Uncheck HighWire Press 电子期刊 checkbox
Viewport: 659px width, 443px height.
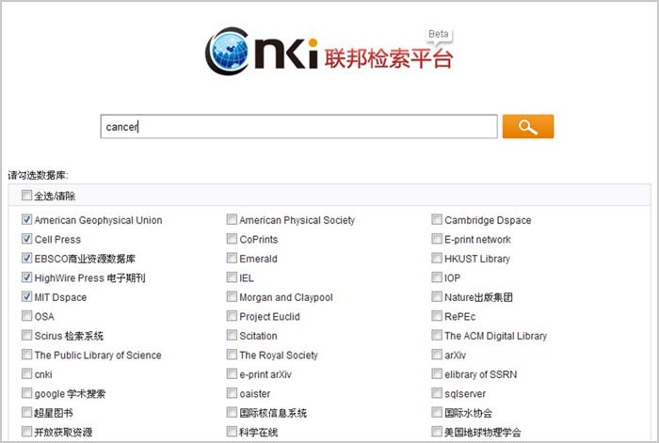pyautogui.click(x=26, y=277)
